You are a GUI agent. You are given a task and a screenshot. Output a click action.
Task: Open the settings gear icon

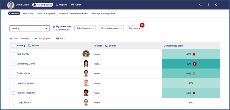216,5
